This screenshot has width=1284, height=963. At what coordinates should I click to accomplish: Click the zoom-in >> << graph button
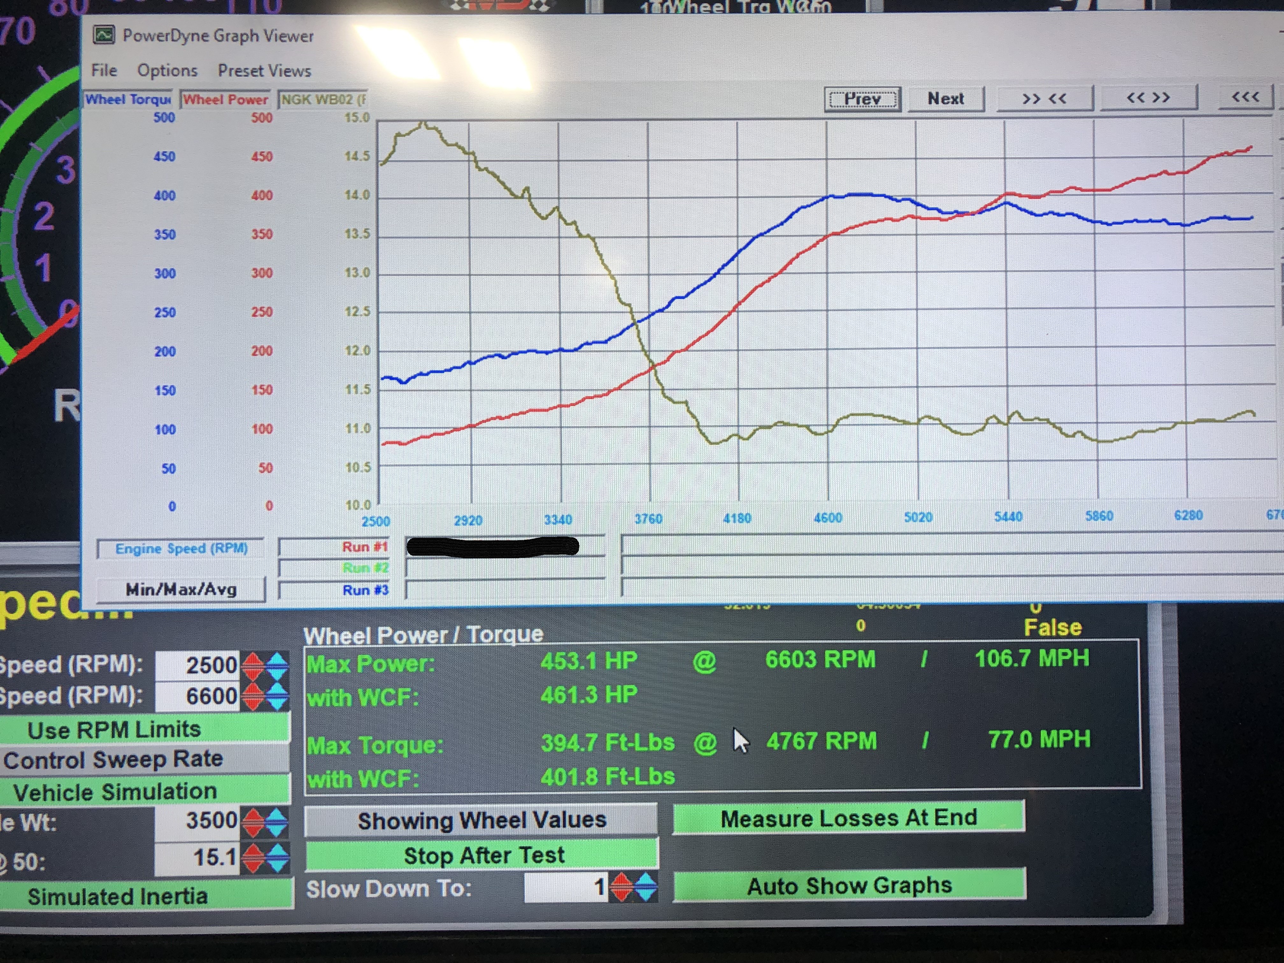pyautogui.click(x=1044, y=98)
